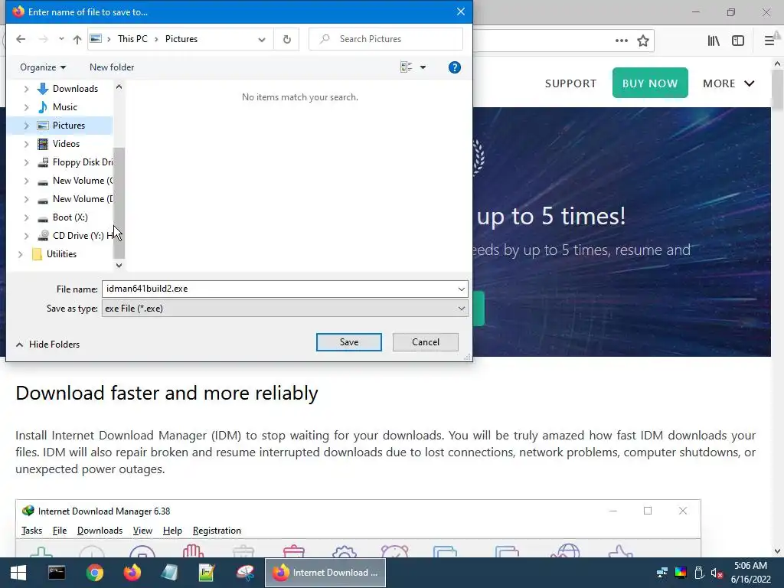Image resolution: width=784 pixels, height=588 pixels.
Task: Click the Back arrow in save dialog
Action: (x=21, y=39)
